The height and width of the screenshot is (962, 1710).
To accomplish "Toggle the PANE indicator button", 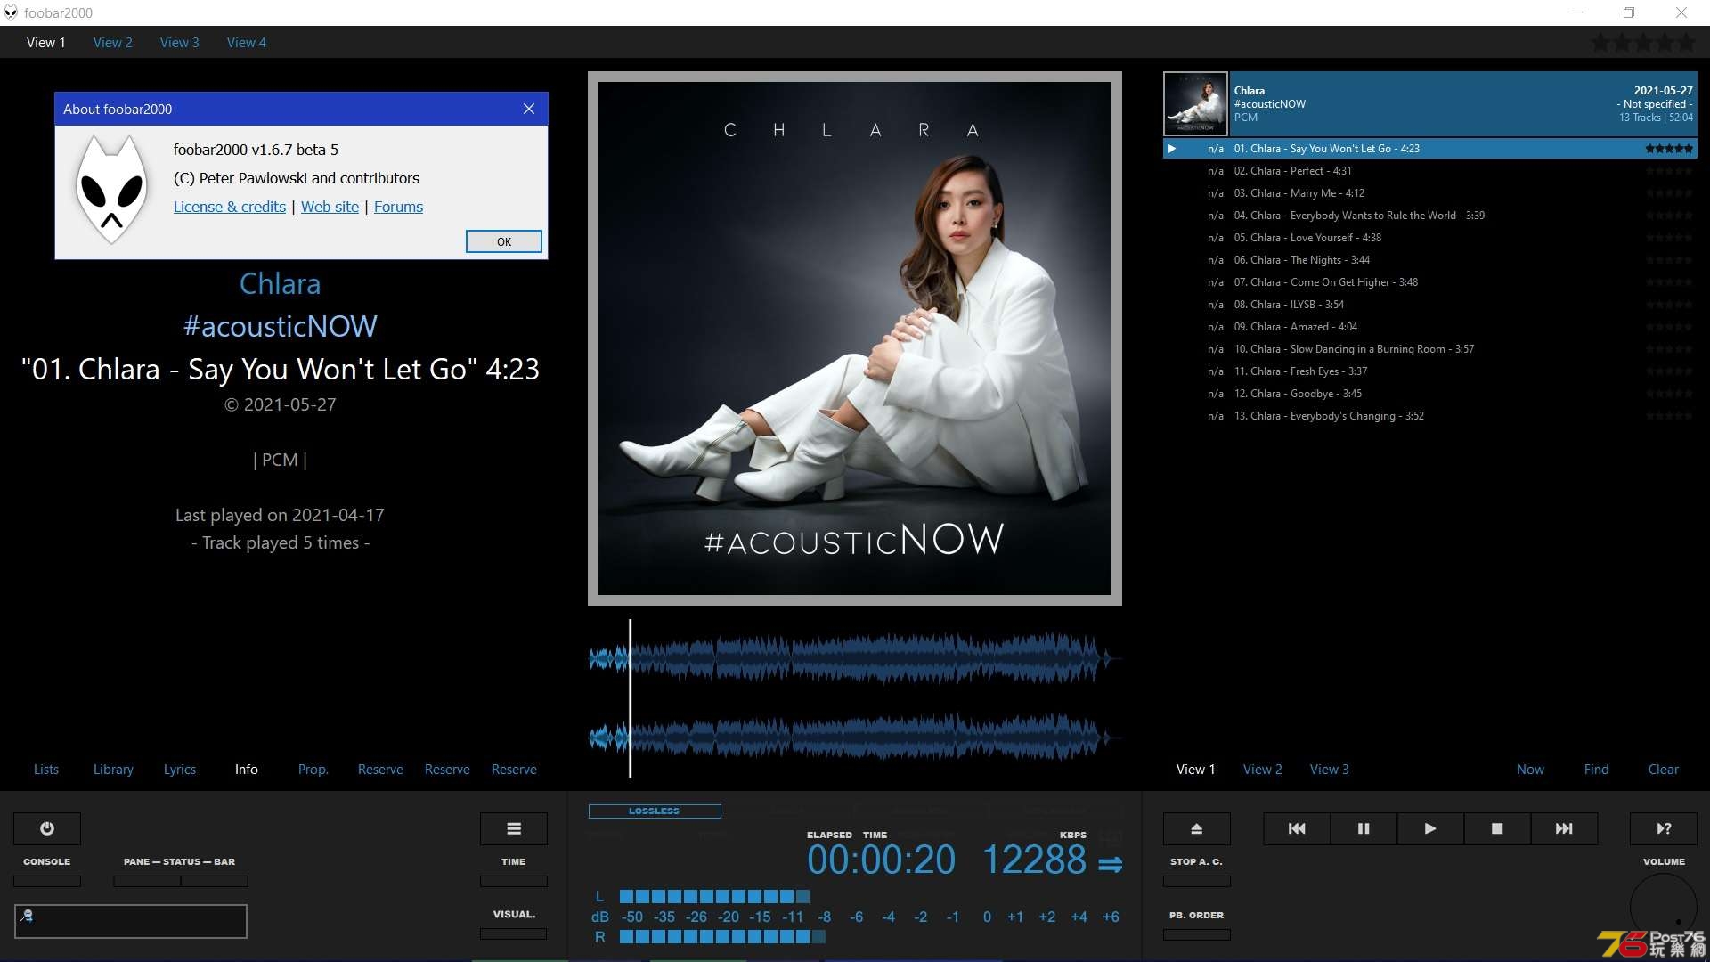I will (147, 881).
